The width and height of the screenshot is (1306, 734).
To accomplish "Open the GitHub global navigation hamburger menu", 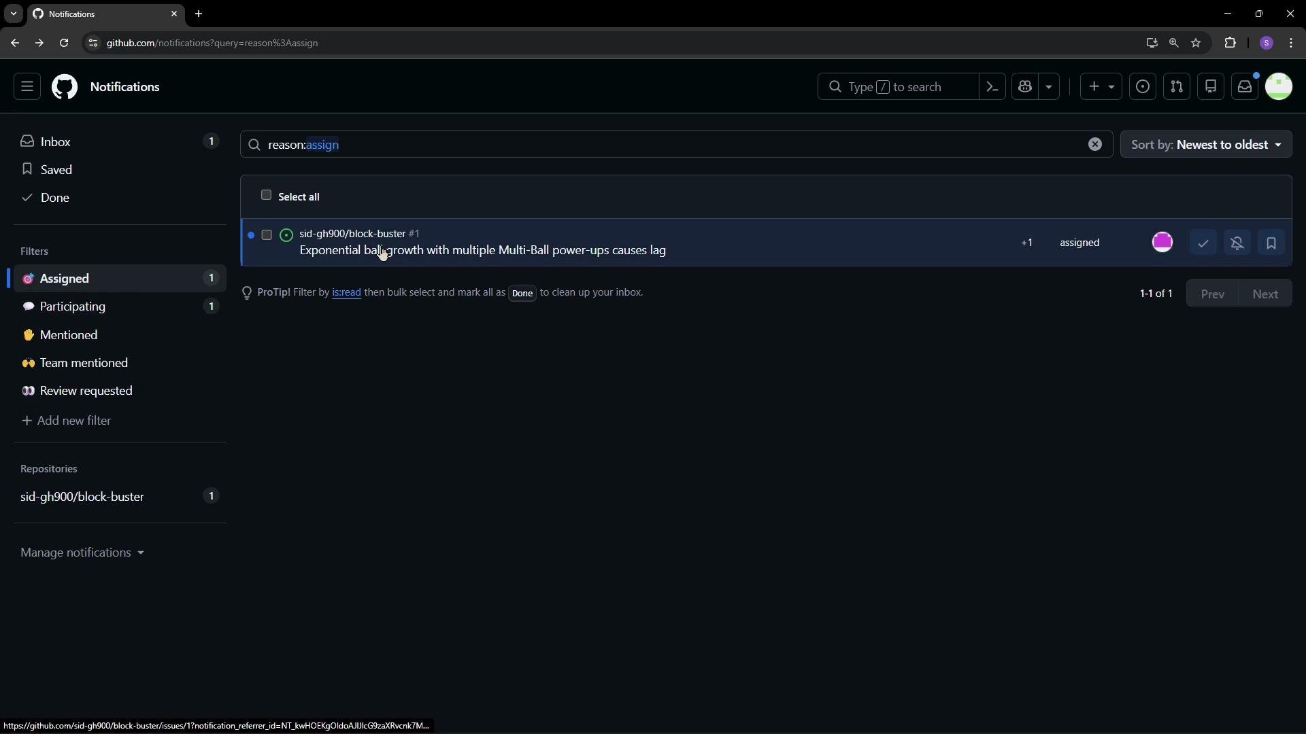I will [x=27, y=87].
